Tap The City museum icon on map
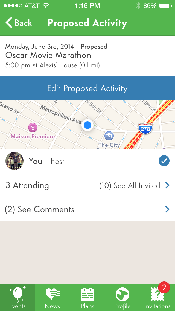 (x=109, y=136)
